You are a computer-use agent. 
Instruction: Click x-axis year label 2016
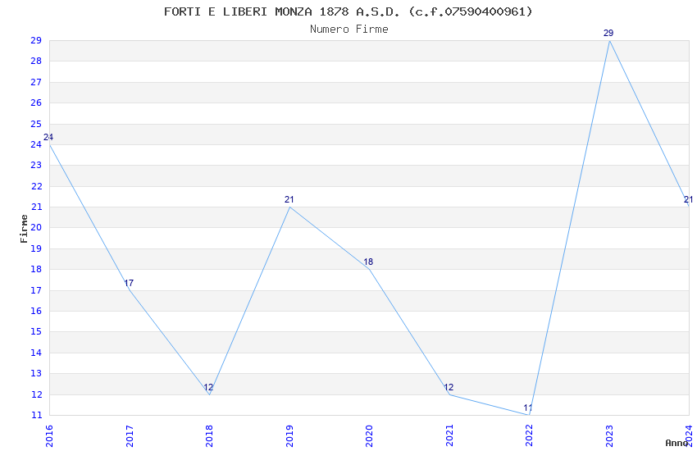49,436
